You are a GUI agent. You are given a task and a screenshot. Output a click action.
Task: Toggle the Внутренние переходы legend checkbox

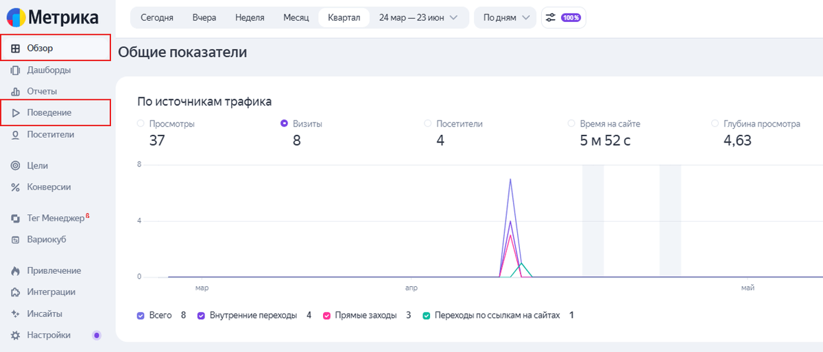point(201,316)
